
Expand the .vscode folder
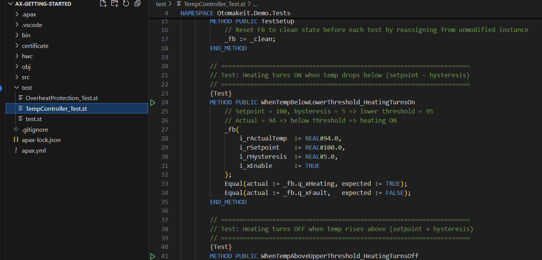[30, 24]
